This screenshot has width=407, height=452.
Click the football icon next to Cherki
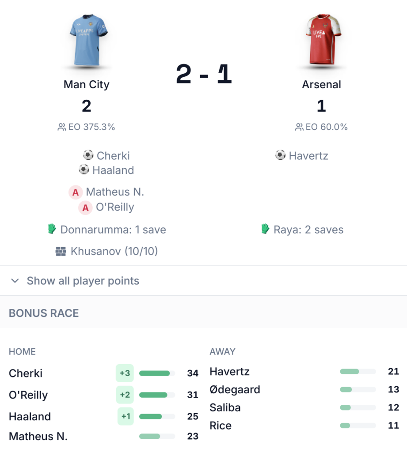[88, 155]
